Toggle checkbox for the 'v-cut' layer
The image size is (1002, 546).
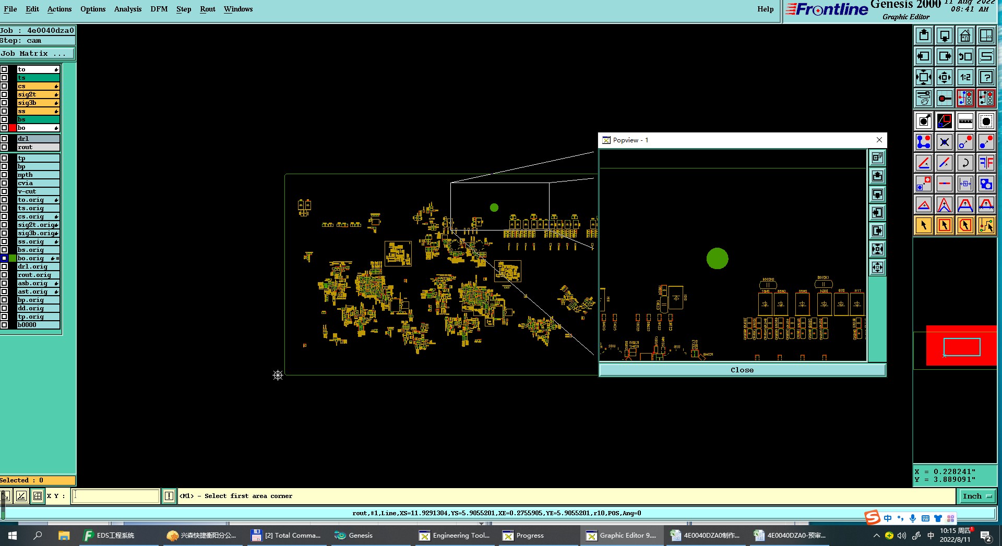click(4, 191)
